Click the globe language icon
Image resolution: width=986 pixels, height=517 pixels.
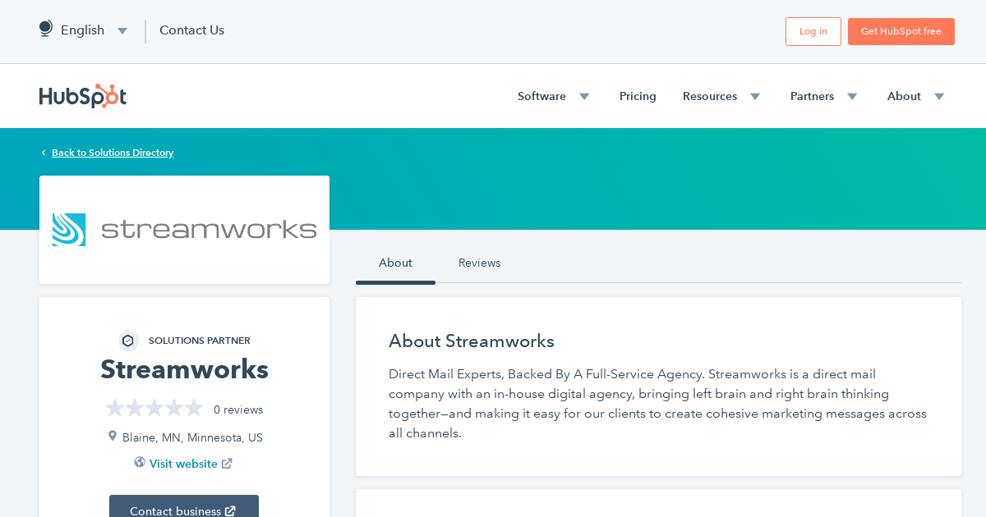tap(46, 30)
